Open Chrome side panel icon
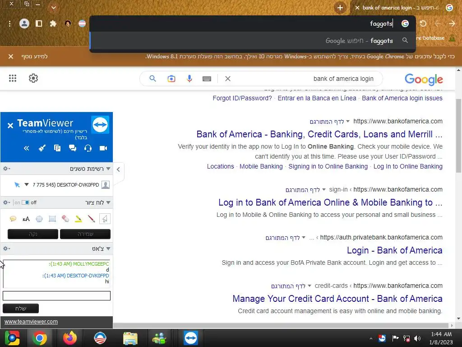 tap(39, 23)
